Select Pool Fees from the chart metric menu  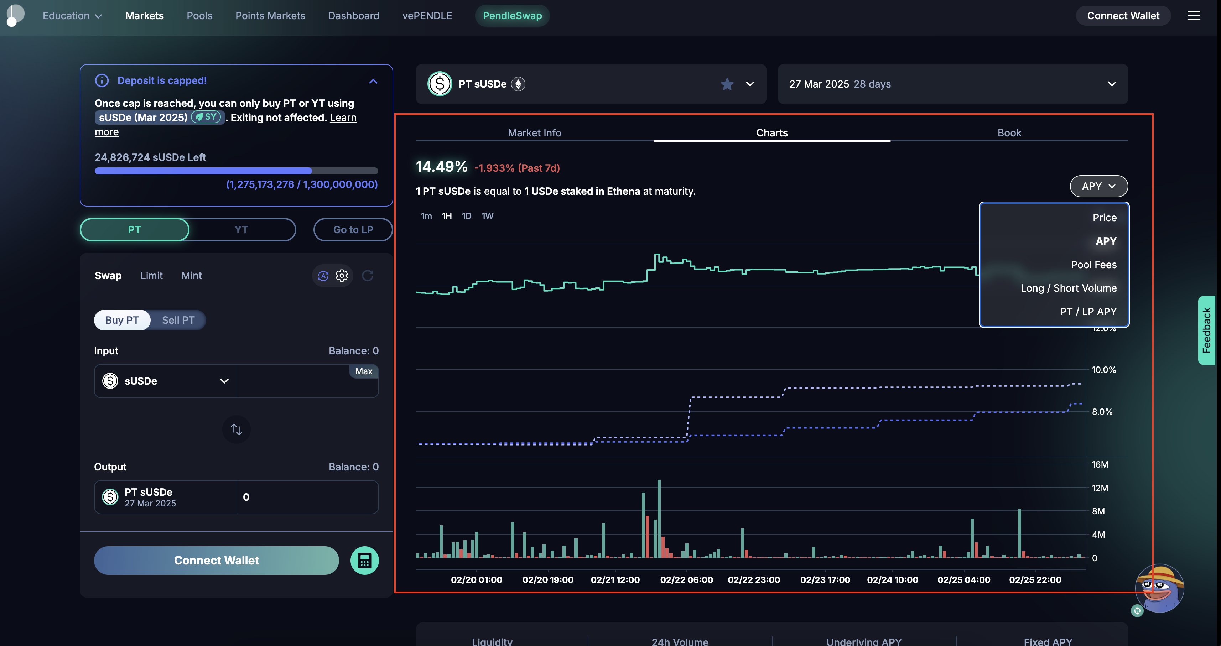[1093, 264]
